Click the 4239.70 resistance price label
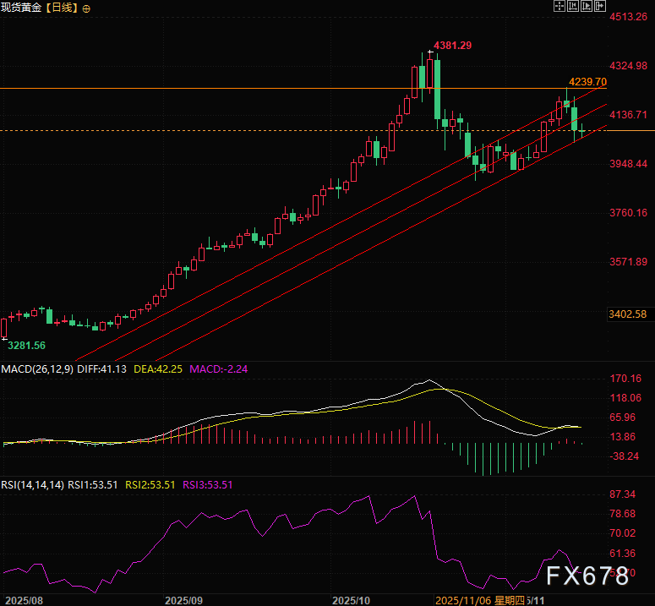 coord(587,82)
